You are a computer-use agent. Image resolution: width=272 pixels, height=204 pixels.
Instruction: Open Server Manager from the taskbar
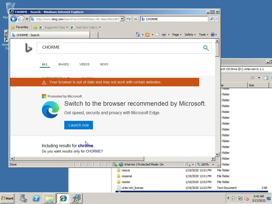click(23, 198)
